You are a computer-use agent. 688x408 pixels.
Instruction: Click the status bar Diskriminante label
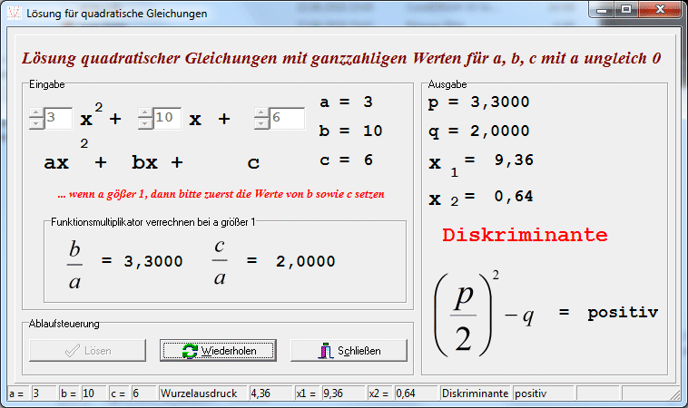(x=475, y=393)
